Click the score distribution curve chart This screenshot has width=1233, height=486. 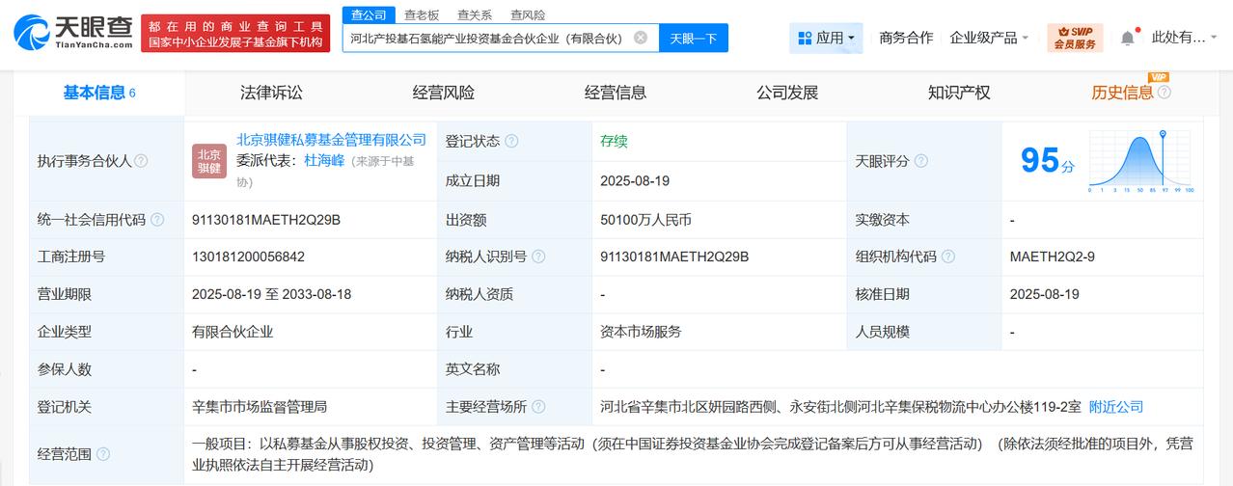click(1141, 161)
